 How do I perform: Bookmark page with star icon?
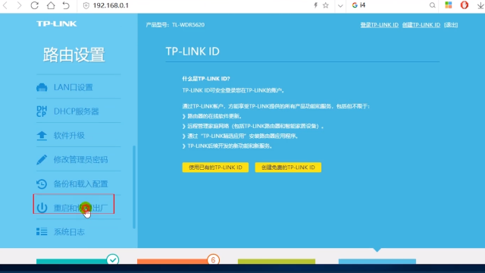pos(326,5)
